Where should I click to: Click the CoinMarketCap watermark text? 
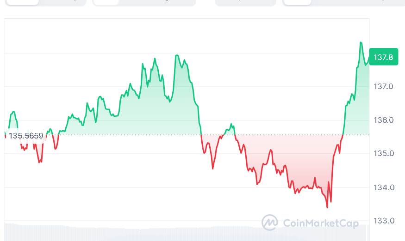tap(320, 223)
